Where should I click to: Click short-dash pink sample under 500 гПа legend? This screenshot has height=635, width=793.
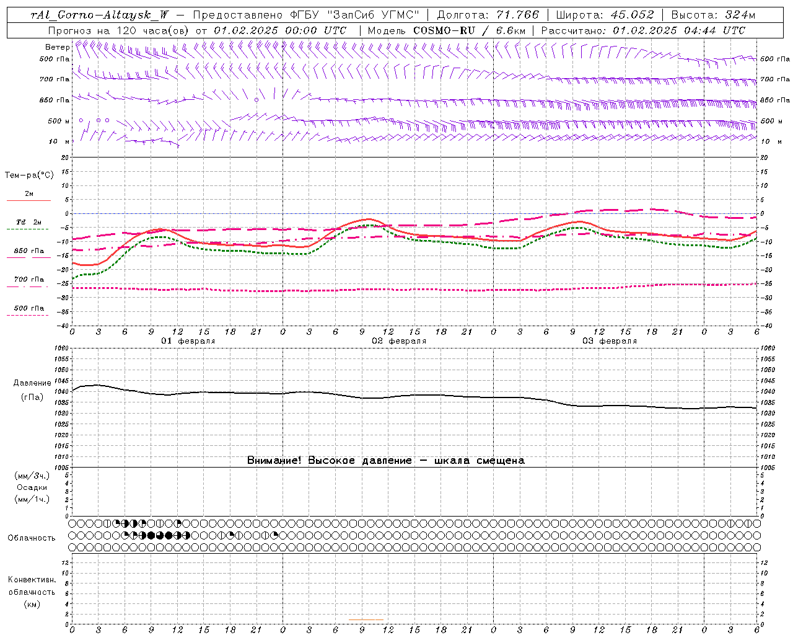28,315
